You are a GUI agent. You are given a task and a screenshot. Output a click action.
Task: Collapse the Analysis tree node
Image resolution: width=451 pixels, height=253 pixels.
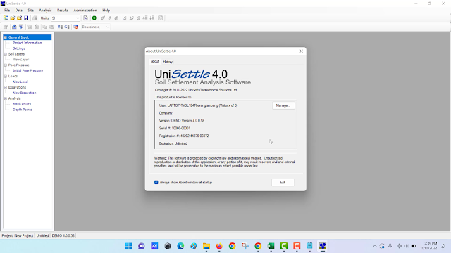(6, 98)
